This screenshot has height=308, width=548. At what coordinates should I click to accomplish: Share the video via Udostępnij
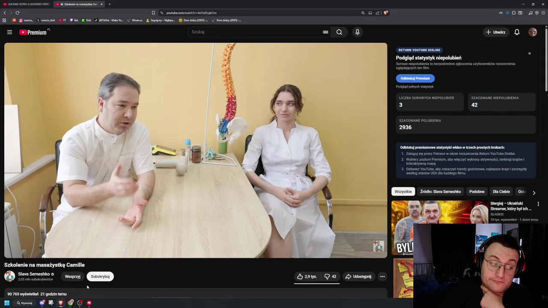tap(358, 276)
